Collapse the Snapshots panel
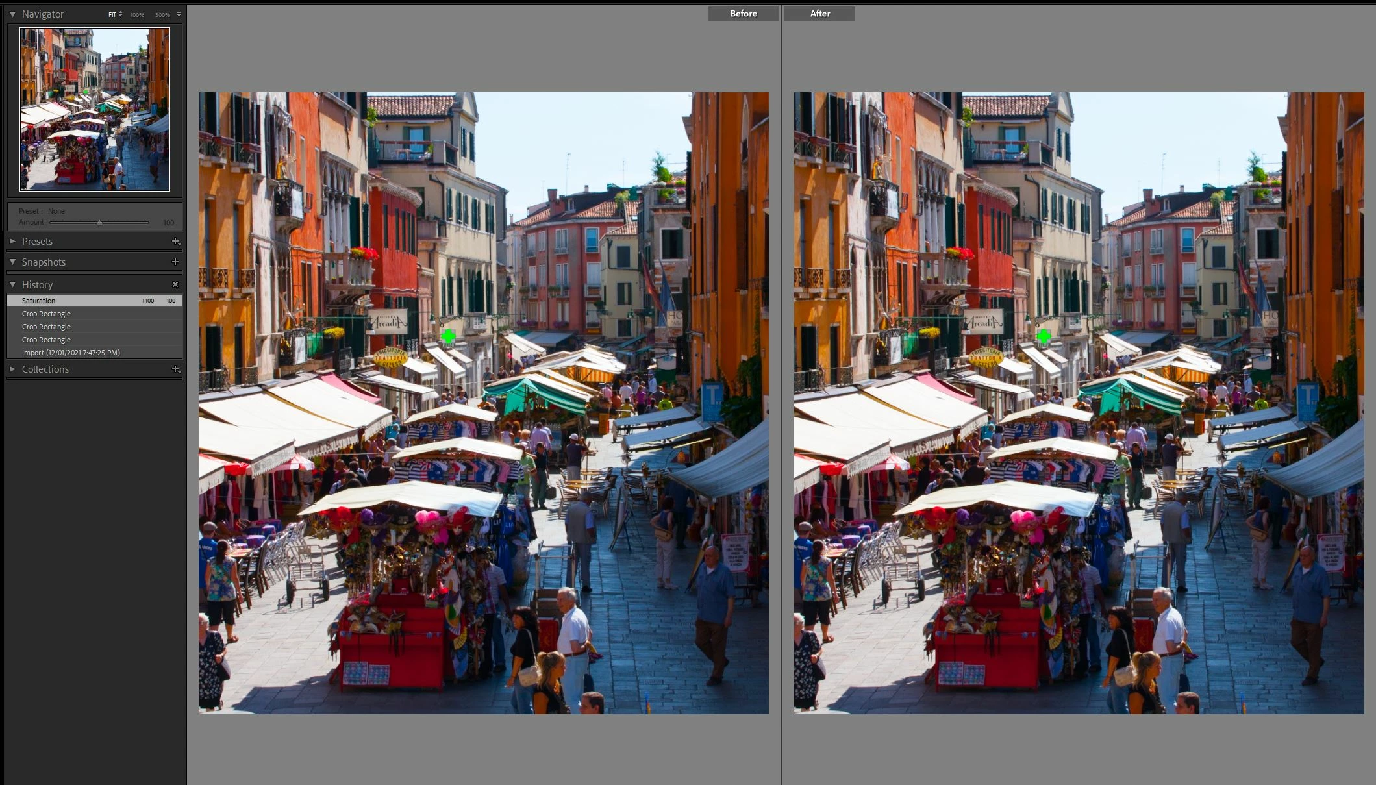 pyautogui.click(x=12, y=262)
